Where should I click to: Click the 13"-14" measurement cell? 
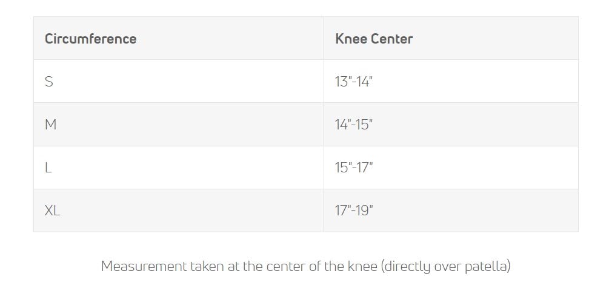(353, 82)
